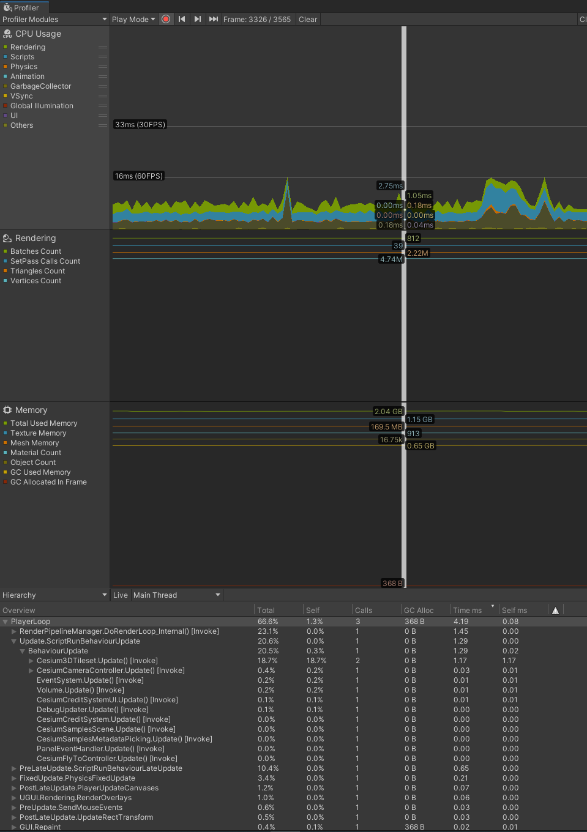Enable Live view above the hierarchy
Viewport: 587px width, 832px height.
(120, 595)
